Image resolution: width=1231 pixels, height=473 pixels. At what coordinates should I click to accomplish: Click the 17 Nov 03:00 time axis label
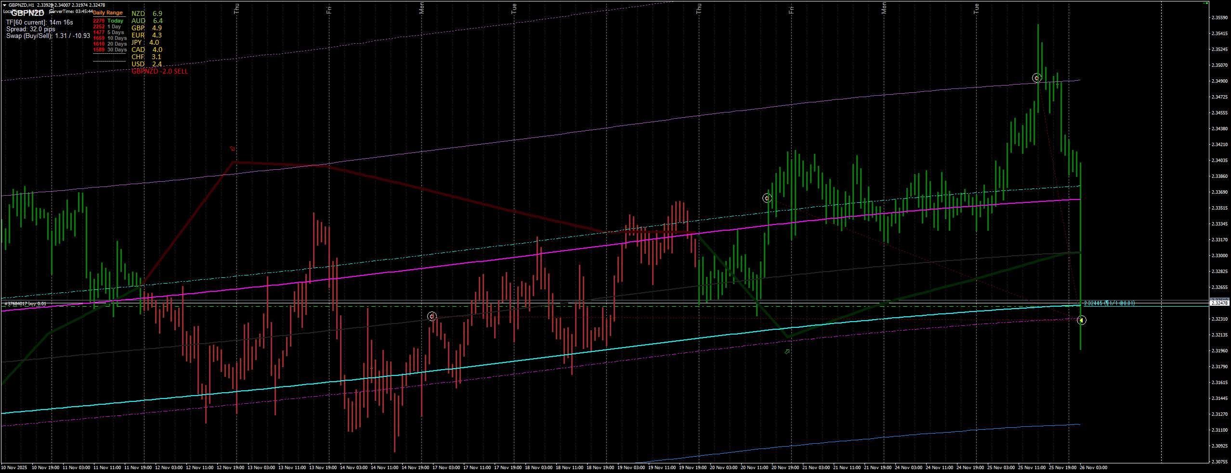point(445,467)
